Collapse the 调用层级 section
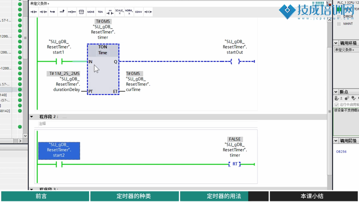The height and width of the screenshot is (202, 359). point(336,141)
